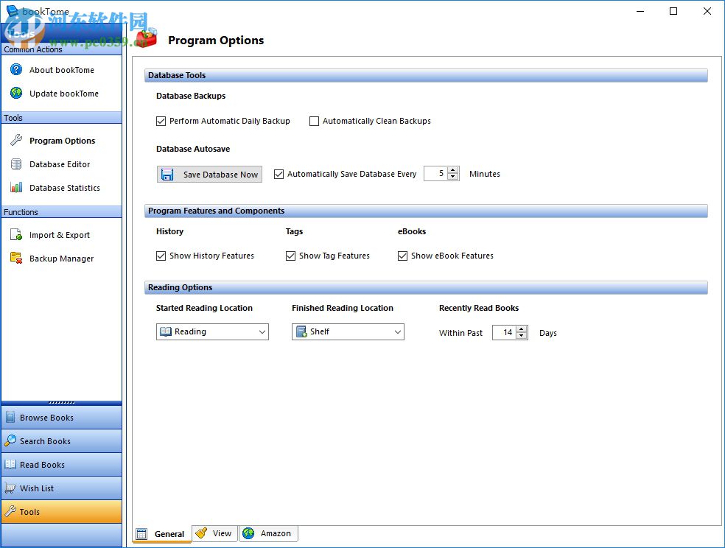Click the Program Options wrench icon

(x=16, y=140)
